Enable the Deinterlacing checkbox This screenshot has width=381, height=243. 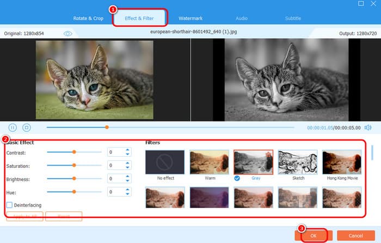point(9,205)
